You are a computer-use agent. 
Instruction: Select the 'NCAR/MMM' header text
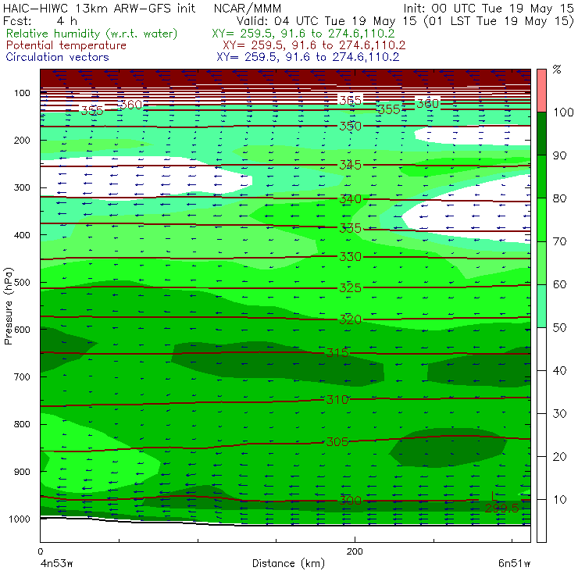point(248,9)
